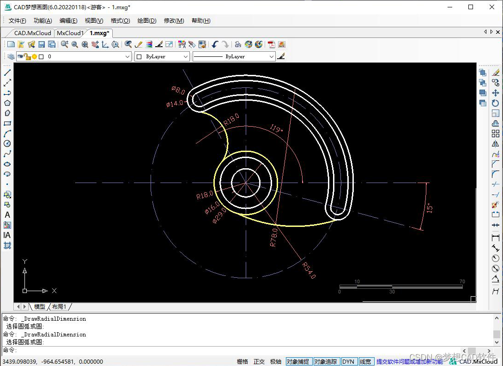Open the layer 0 dropdown
Screen dimensions: 503x366
coord(127,57)
